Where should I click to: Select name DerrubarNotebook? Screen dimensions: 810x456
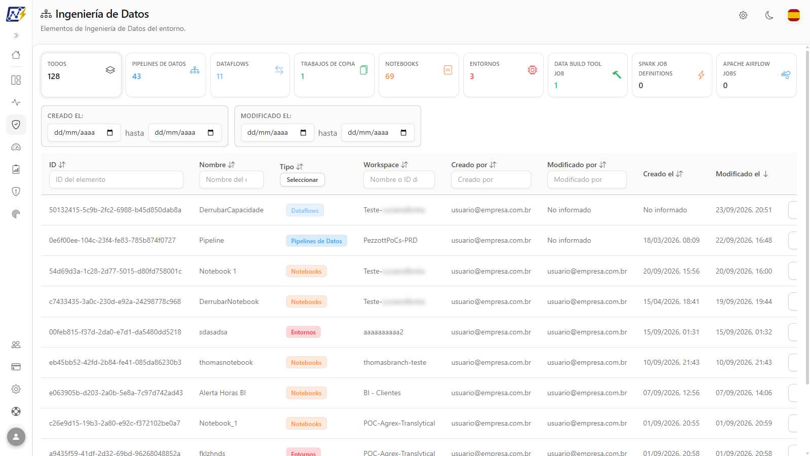[229, 301]
